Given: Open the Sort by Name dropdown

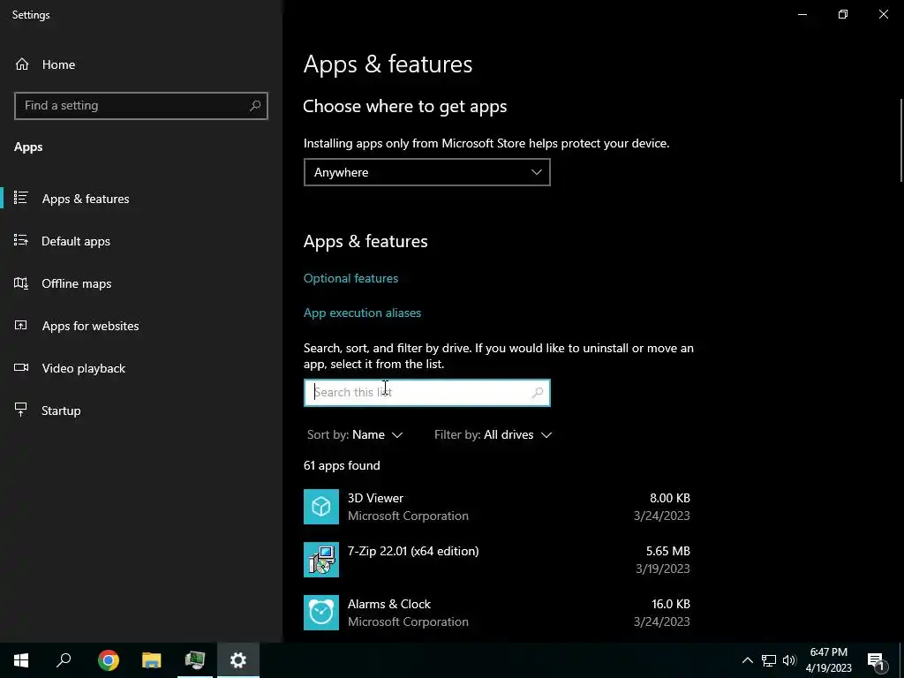Looking at the screenshot, I should click(x=355, y=434).
